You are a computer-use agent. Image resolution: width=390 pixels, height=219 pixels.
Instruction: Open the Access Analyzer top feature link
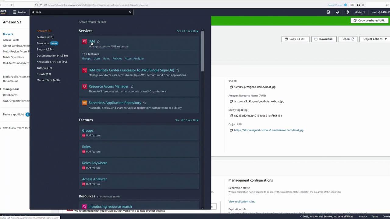tap(134, 58)
